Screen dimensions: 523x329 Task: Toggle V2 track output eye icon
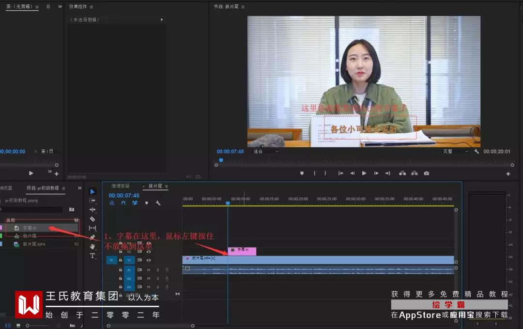click(149, 251)
